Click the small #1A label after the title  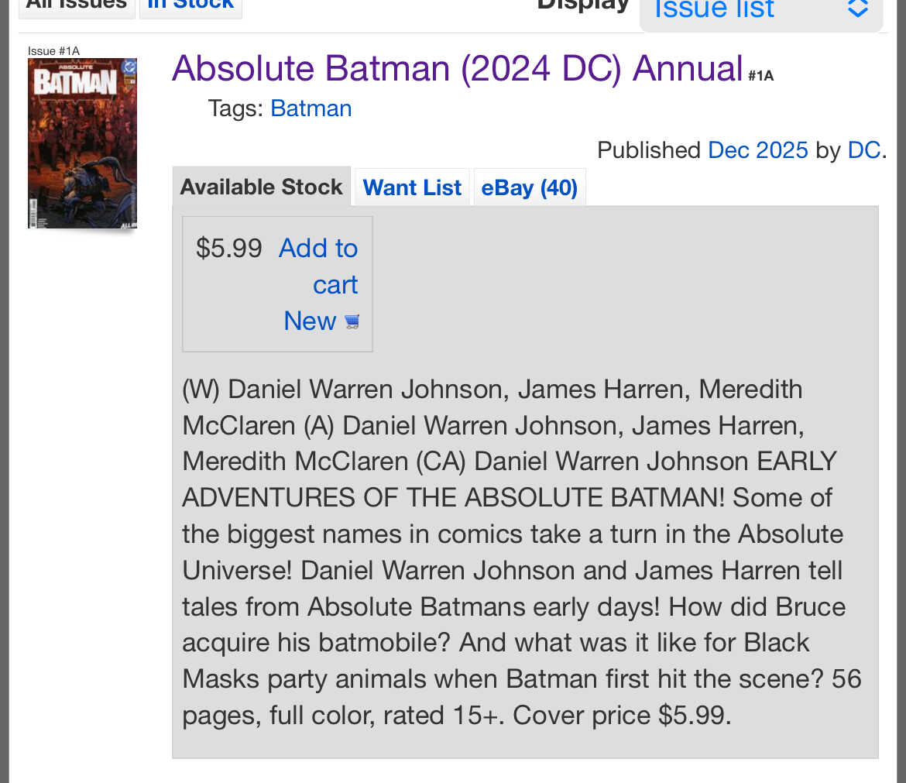tap(760, 76)
